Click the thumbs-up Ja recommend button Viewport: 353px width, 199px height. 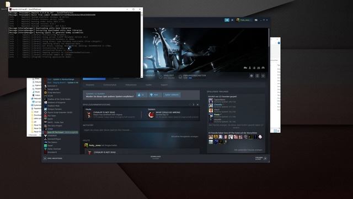[x=142, y=95]
